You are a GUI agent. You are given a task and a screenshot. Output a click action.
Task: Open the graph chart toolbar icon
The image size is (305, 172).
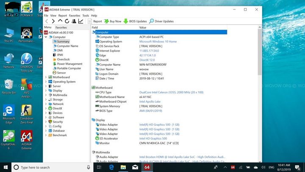pyautogui.click(x=80, y=21)
